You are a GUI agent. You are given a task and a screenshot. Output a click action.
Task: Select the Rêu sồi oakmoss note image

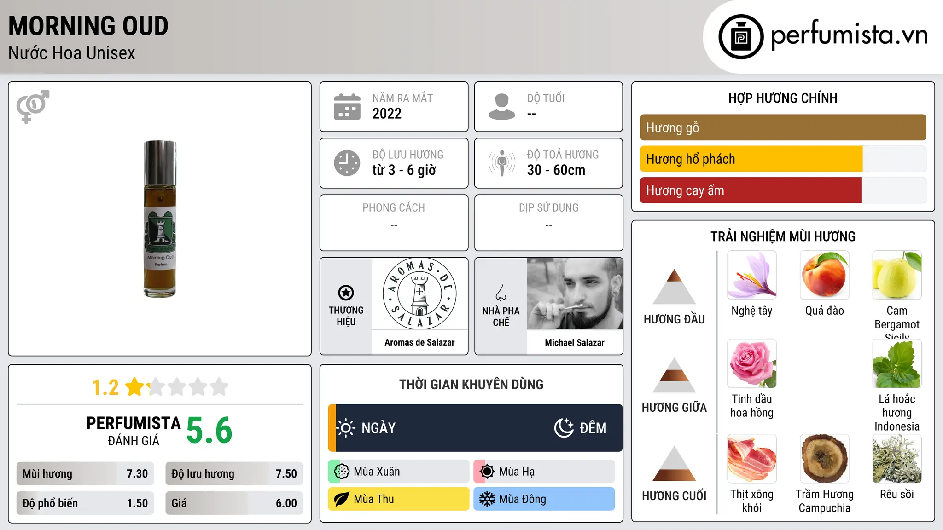point(897,459)
